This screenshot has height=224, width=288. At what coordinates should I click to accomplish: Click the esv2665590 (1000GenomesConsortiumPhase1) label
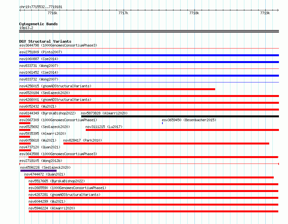point(67,188)
